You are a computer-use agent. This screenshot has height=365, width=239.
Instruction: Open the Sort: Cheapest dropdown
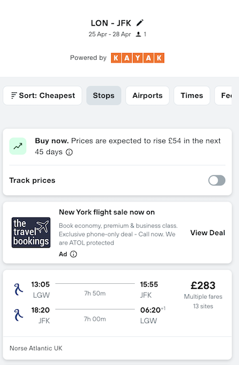tap(42, 95)
